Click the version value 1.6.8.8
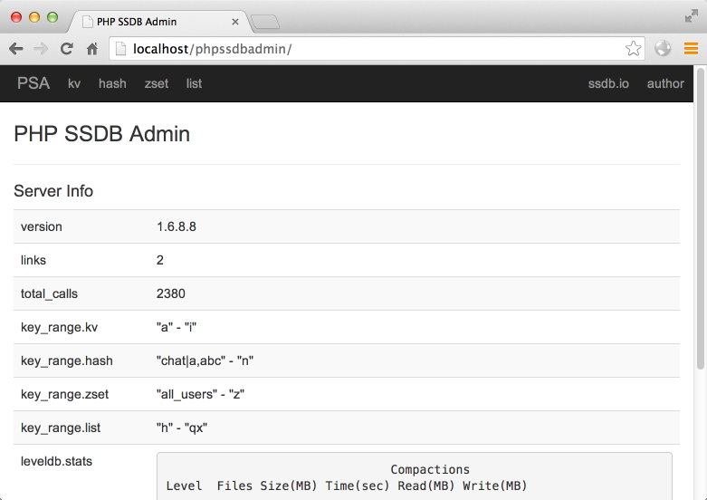This screenshot has width=707, height=500. pos(177,226)
